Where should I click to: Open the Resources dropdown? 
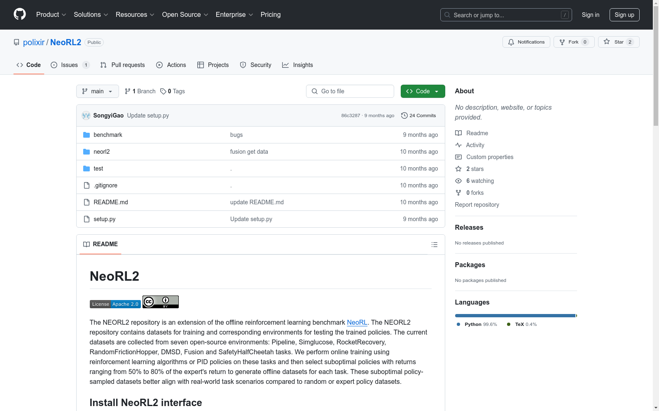(x=135, y=15)
